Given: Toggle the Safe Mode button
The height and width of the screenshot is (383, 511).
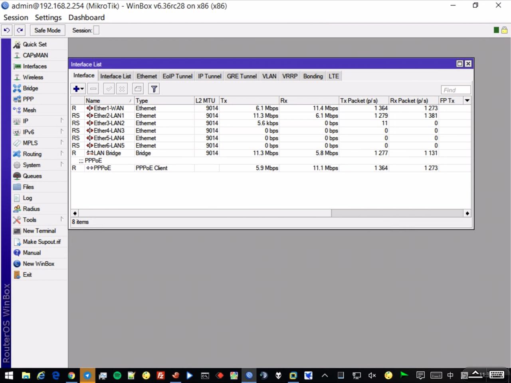Looking at the screenshot, I should [47, 30].
